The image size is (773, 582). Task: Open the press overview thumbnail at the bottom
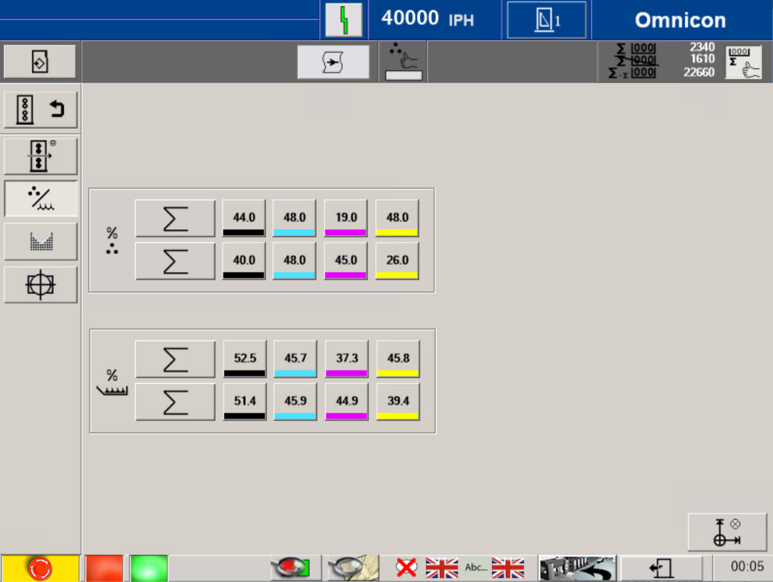(x=578, y=568)
